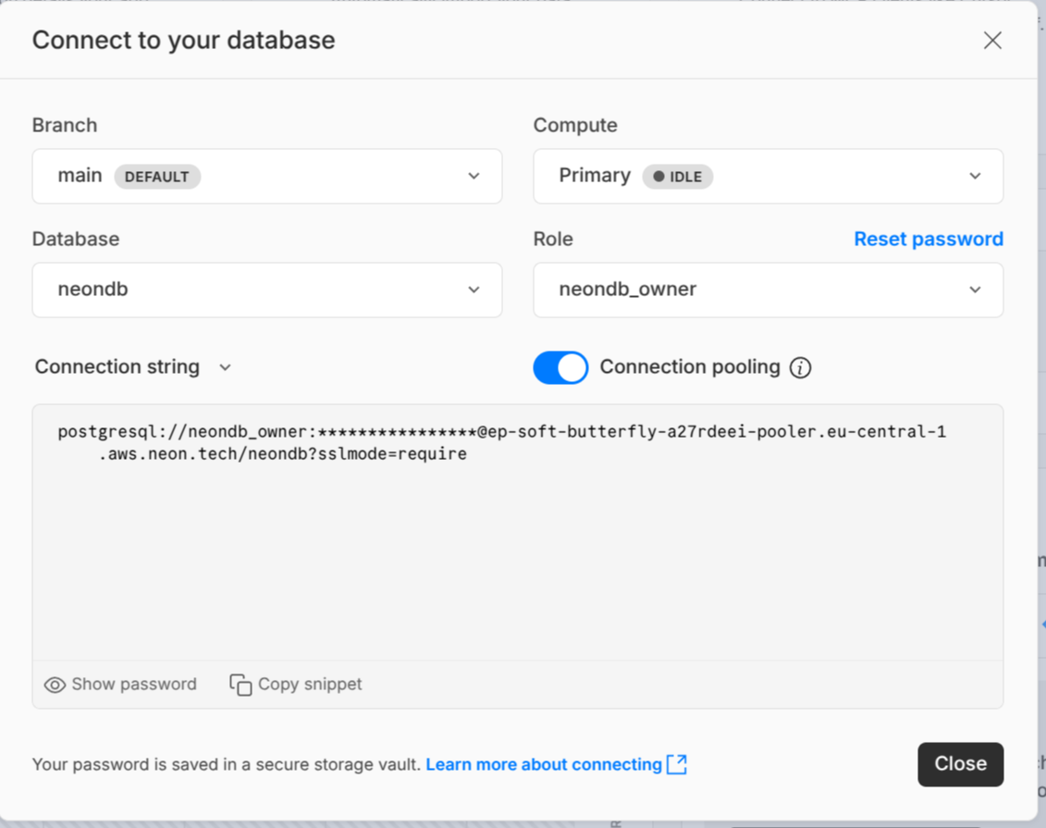
Task: Click the DEFAULT badge next to main
Action: tap(157, 176)
